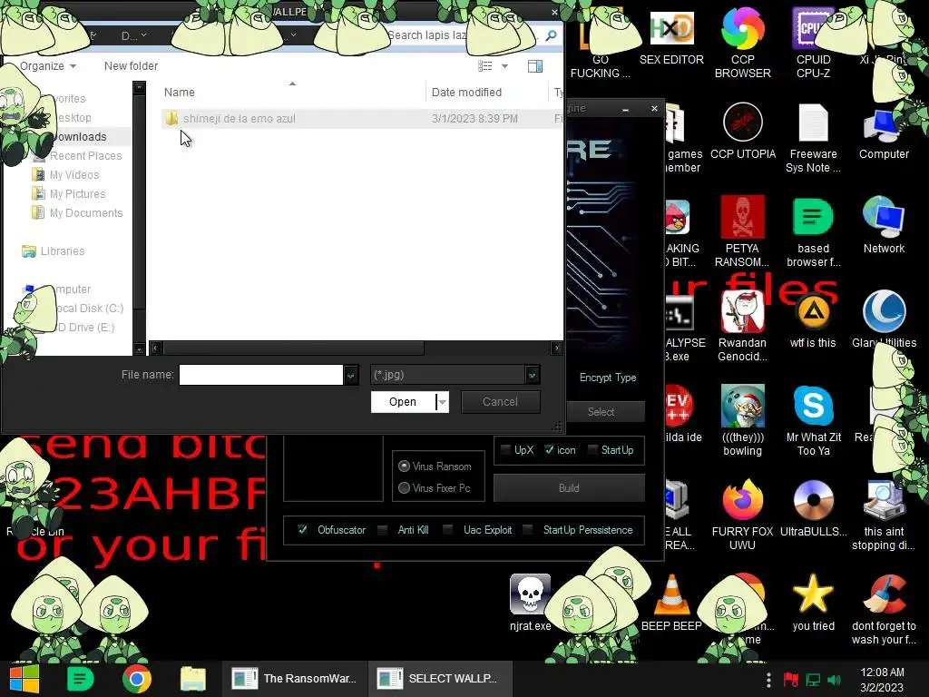The image size is (929, 697).
Task: Switch to SELECT WALLP taskbar window
Action: coord(439,679)
